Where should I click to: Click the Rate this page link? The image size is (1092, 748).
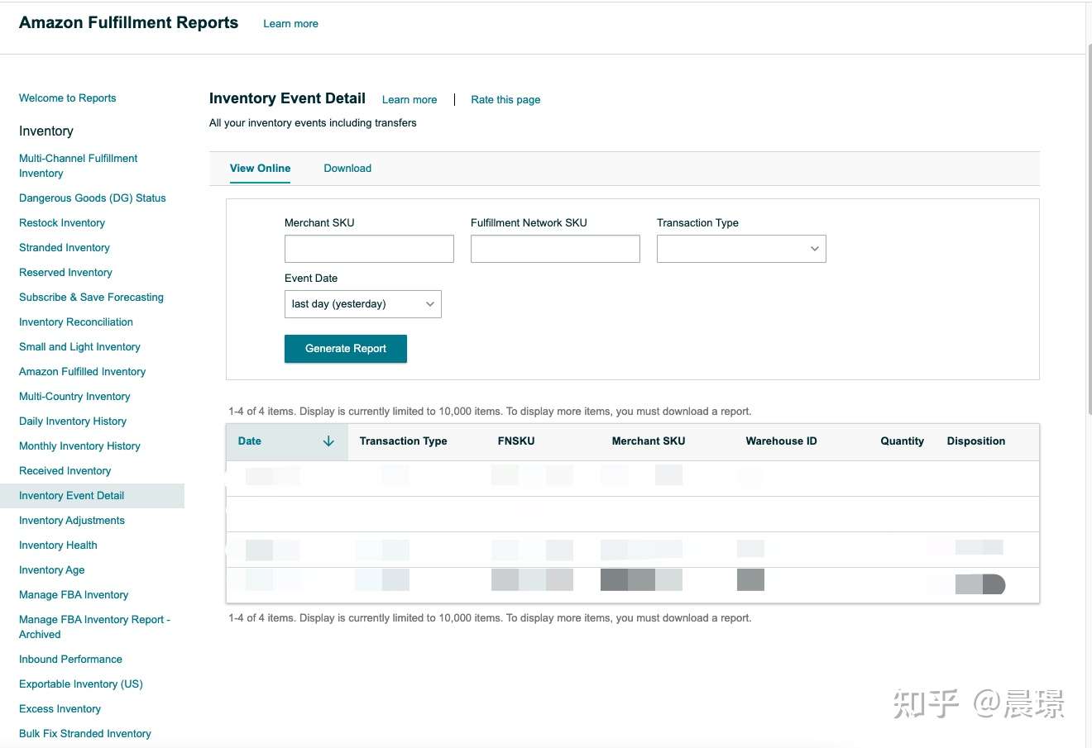click(x=505, y=100)
